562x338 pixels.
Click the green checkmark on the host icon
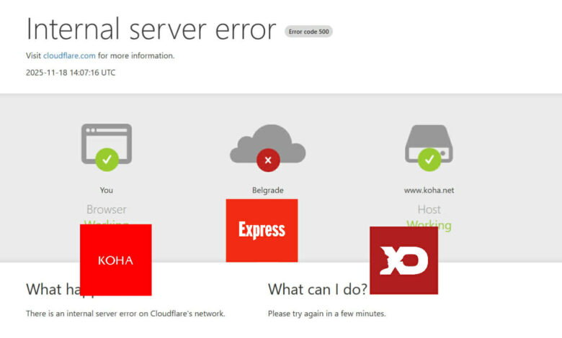click(x=429, y=159)
